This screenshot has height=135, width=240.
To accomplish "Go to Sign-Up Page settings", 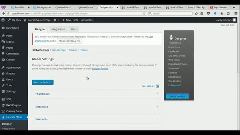I will click(x=58, y=50).
